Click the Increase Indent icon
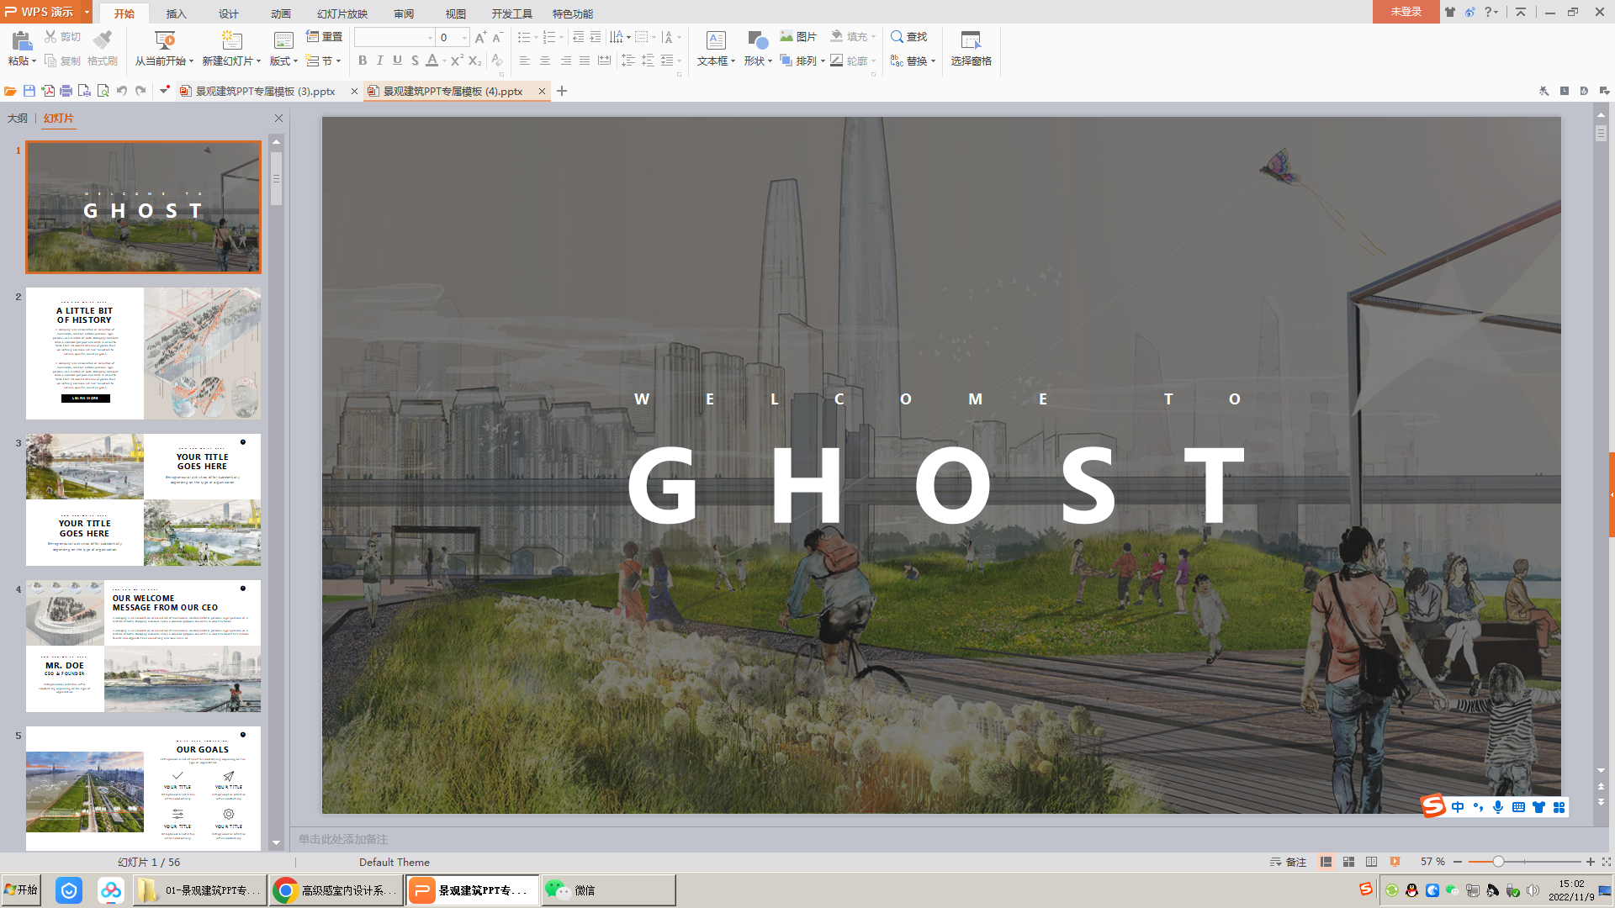The image size is (1615, 908). tap(596, 37)
